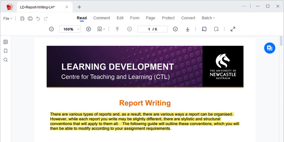Switch to the Convert tab
The width and height of the screenshot is (284, 142).
coord(188,18)
